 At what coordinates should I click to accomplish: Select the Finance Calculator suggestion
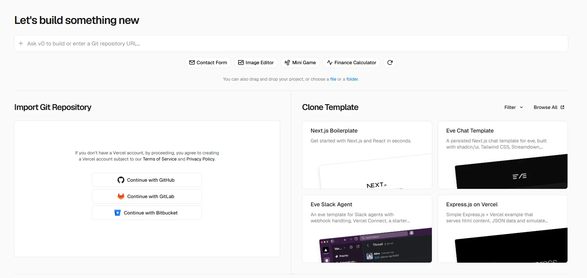click(x=352, y=62)
